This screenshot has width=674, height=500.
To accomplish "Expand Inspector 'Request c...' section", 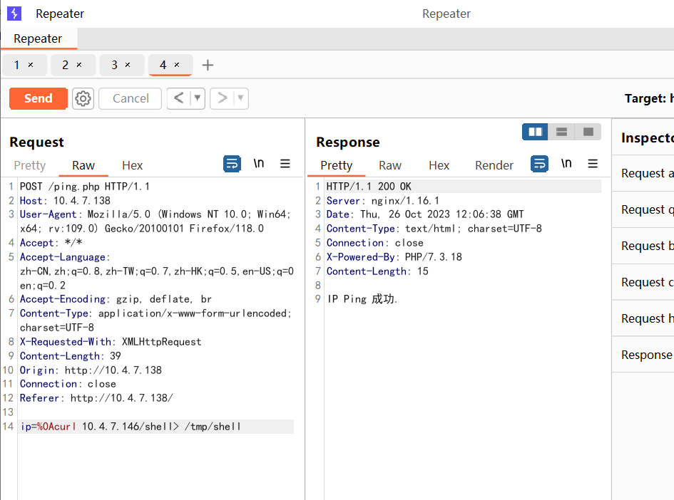I will [x=643, y=282].
